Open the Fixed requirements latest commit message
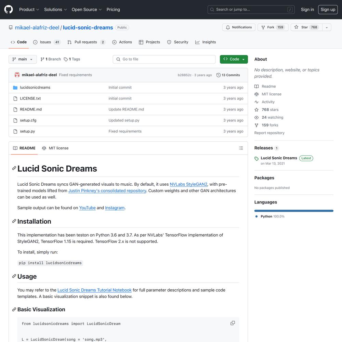 (76, 75)
